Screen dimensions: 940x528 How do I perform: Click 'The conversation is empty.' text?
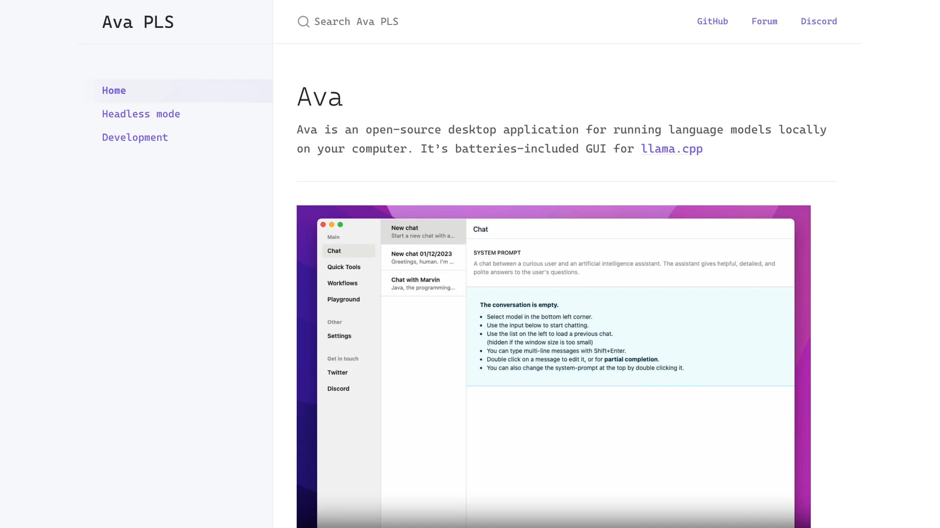[519, 305]
